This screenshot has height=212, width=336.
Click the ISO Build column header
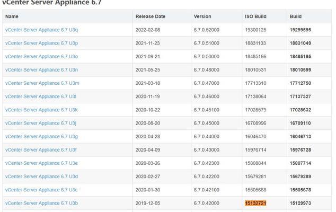[255, 16]
